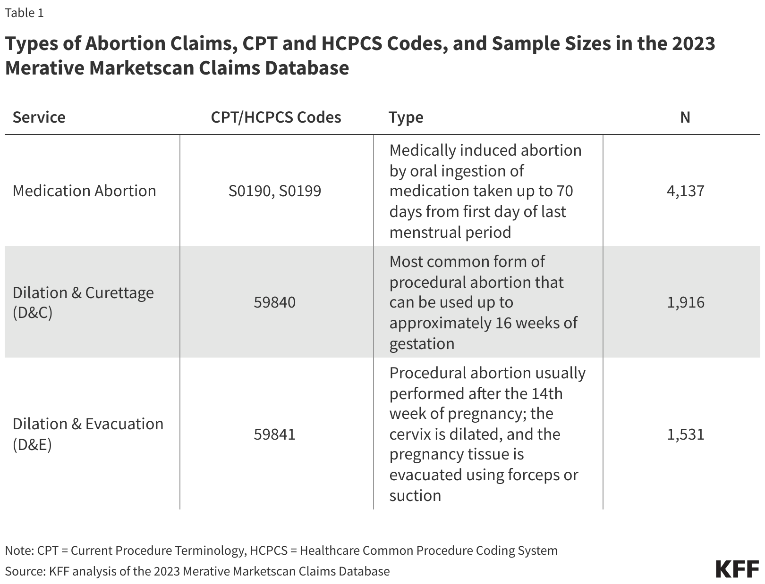
Task: Click code 59840 cell
Action: coord(275,302)
